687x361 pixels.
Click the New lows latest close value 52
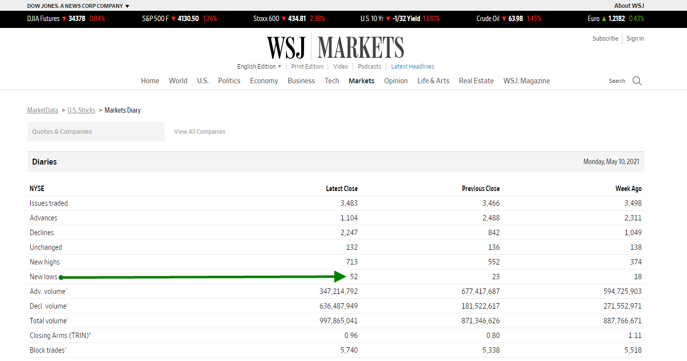(354, 277)
